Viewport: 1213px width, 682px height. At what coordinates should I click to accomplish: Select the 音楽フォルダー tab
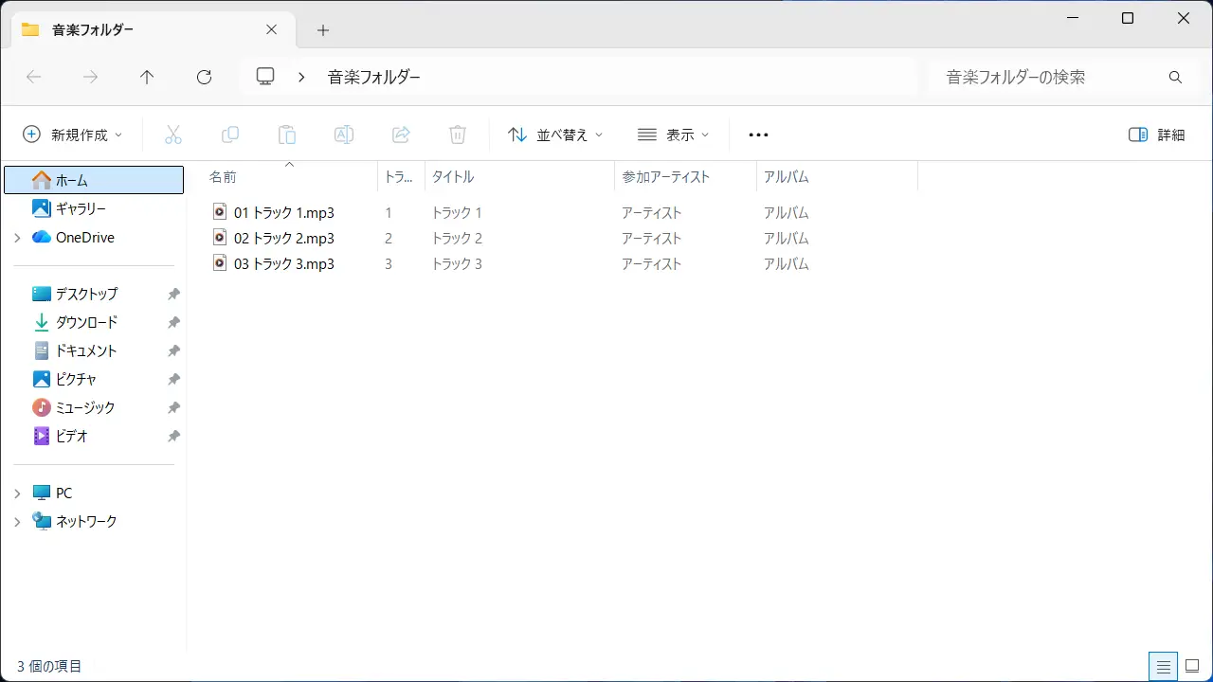point(152,29)
